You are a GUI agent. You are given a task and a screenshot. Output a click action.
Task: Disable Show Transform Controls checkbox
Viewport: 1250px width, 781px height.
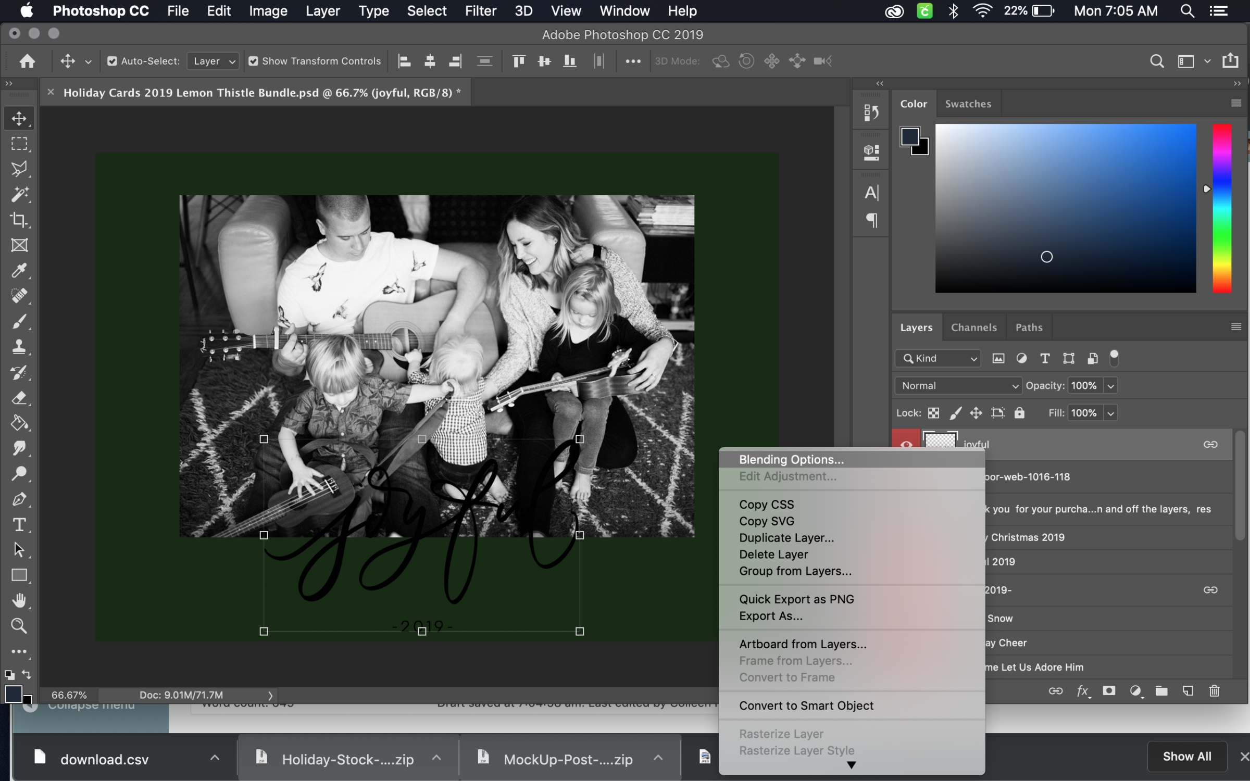pyautogui.click(x=253, y=61)
